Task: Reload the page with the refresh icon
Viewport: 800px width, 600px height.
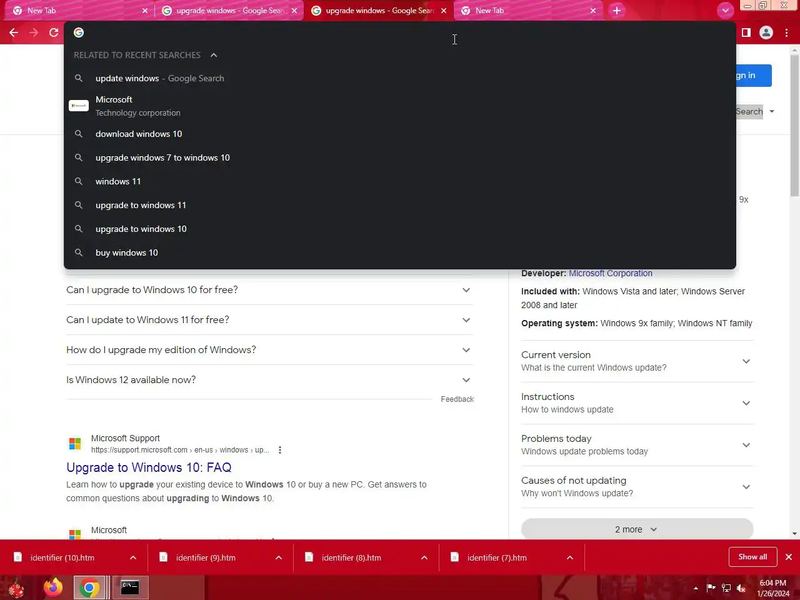Action: click(x=54, y=32)
